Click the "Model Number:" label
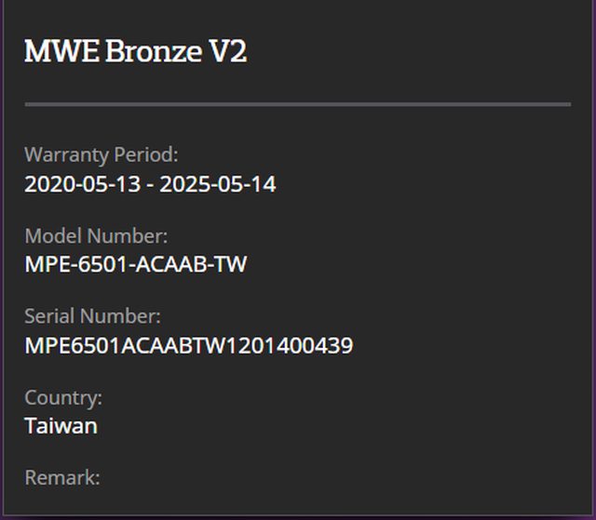 pos(96,235)
